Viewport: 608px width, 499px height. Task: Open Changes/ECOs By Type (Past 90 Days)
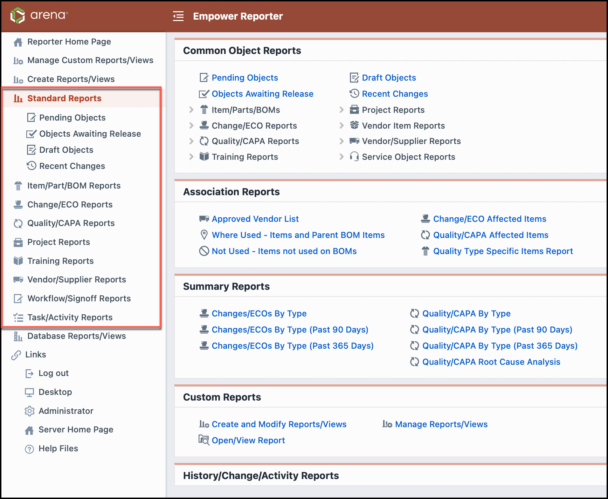click(x=290, y=330)
